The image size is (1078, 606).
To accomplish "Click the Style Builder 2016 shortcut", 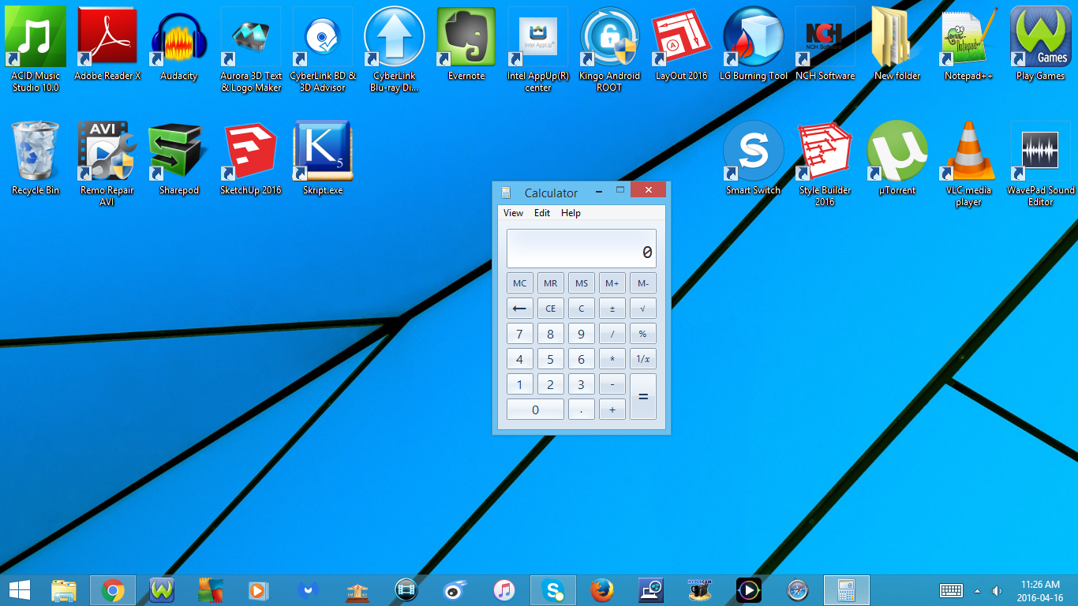I will click(825, 151).
